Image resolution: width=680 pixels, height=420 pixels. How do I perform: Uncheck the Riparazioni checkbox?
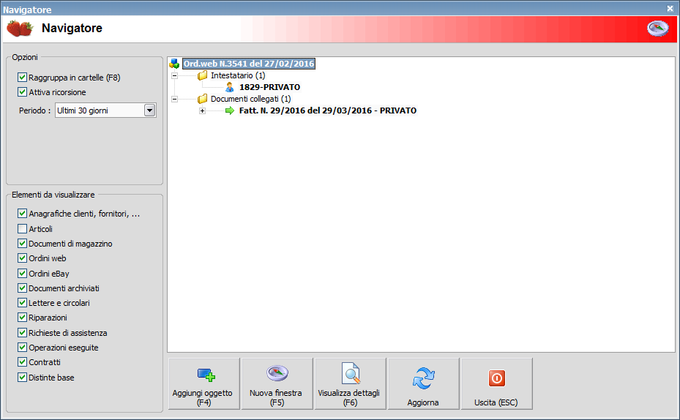(x=22, y=318)
